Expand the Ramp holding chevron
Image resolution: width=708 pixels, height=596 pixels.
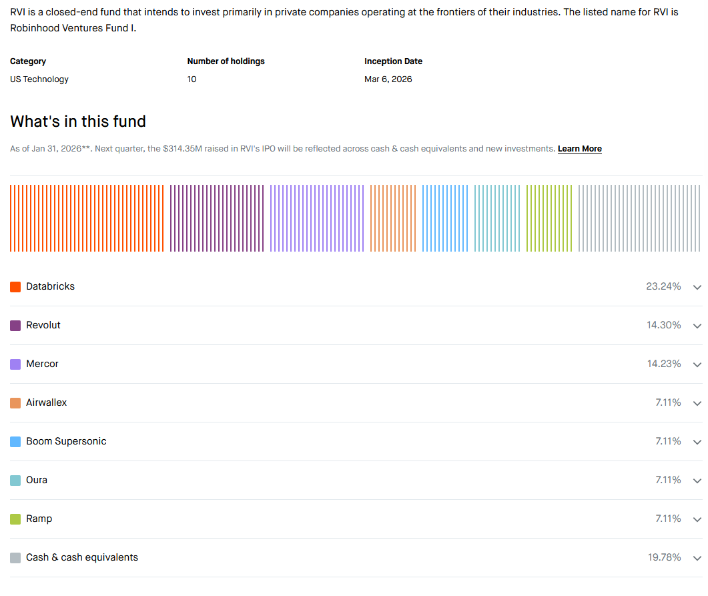(697, 520)
